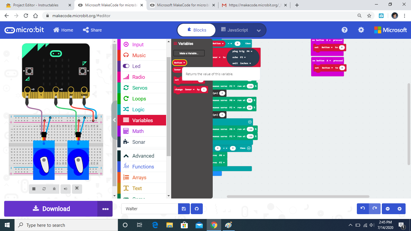
Task: Switch to JavaScript editor view
Action: click(234, 30)
